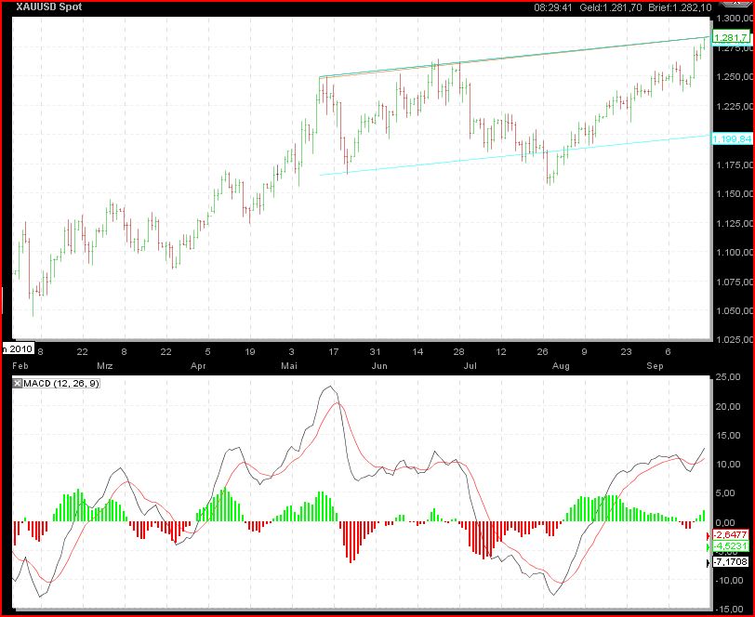
Task: Click the XAUUSD Spot chart title
Action: (46, 7)
